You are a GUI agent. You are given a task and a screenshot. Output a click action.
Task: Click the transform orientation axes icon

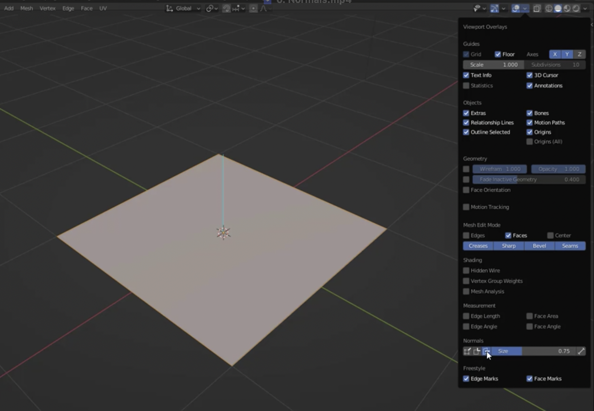coord(169,8)
